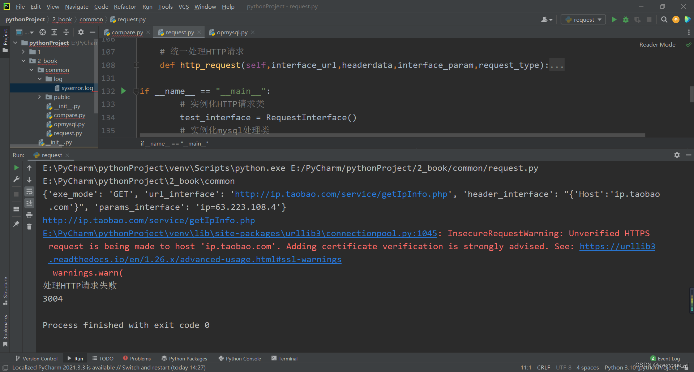
Task: Open the Refactor menu
Action: [125, 7]
